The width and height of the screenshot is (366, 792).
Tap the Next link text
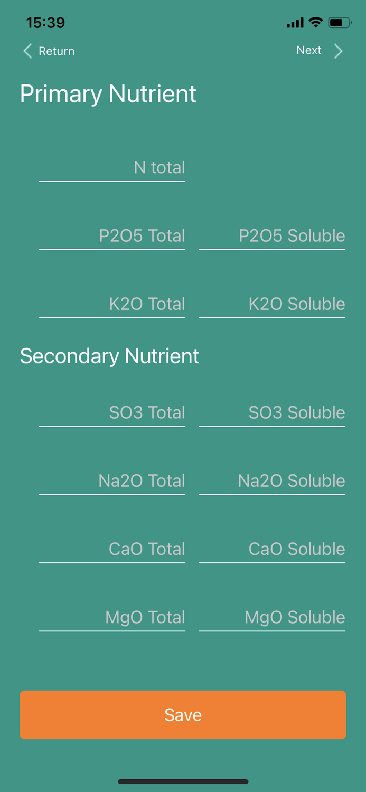(x=309, y=50)
